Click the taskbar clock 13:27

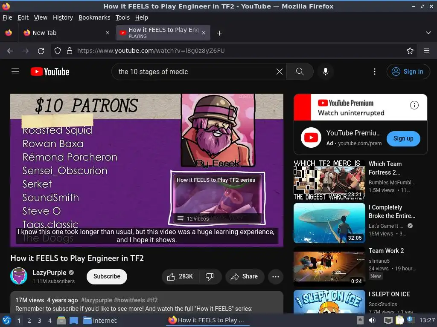[427, 320]
